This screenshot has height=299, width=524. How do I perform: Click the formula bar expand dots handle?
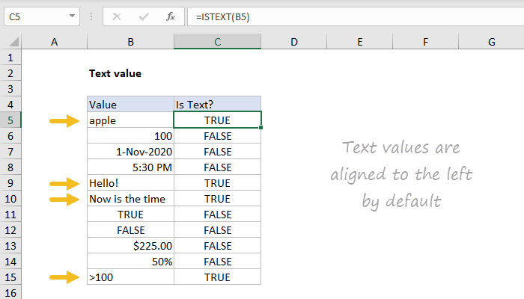coord(91,16)
